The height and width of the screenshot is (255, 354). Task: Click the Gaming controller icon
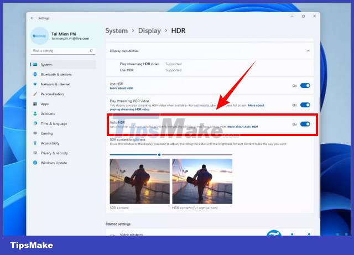click(x=35, y=133)
